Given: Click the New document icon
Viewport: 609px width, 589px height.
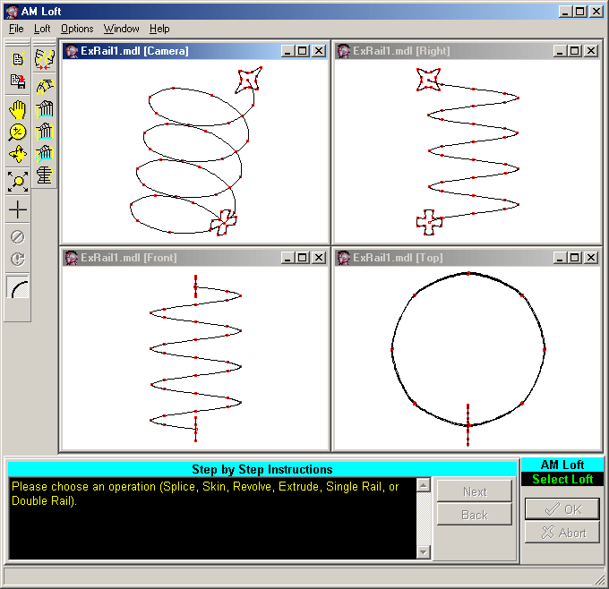Looking at the screenshot, I should 17,59.
